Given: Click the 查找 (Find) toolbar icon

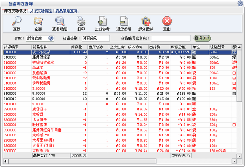Looking at the screenshot, I should point(17,22).
